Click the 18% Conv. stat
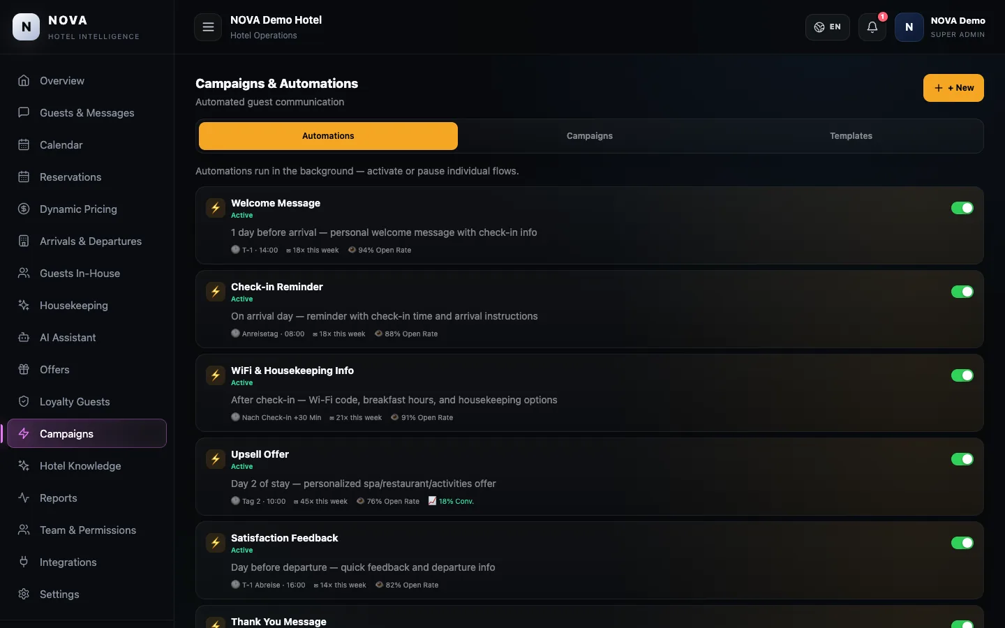1005x628 pixels. coord(451,501)
